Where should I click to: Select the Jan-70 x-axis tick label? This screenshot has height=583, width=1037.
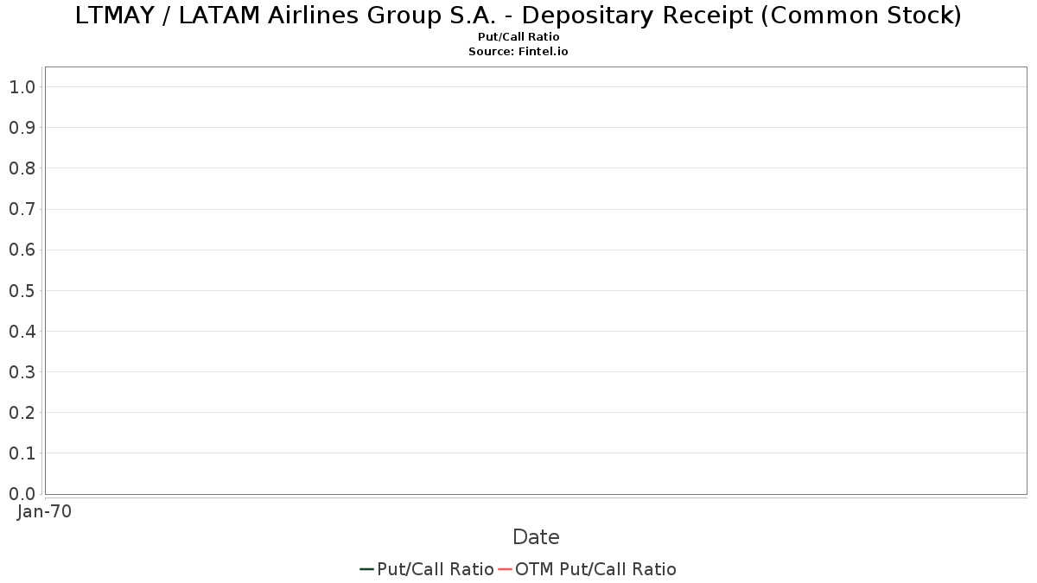tap(44, 511)
